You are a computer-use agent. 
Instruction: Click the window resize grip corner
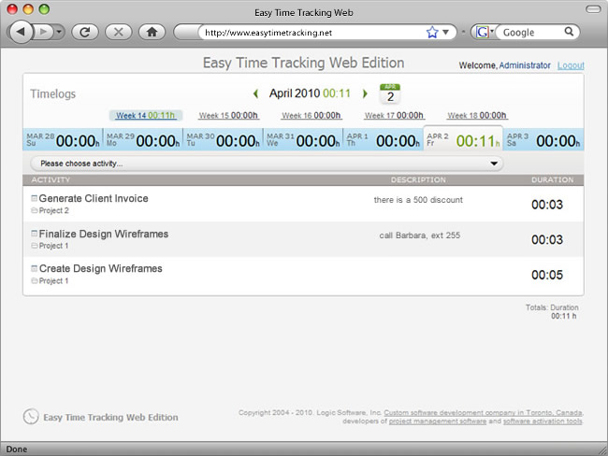[602, 450]
